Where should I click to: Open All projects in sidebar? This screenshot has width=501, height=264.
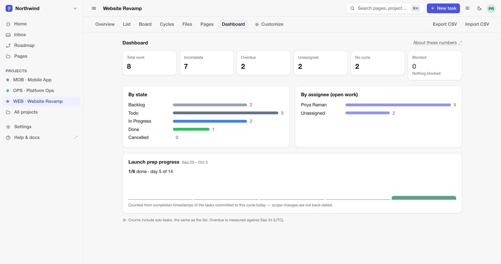point(42,112)
